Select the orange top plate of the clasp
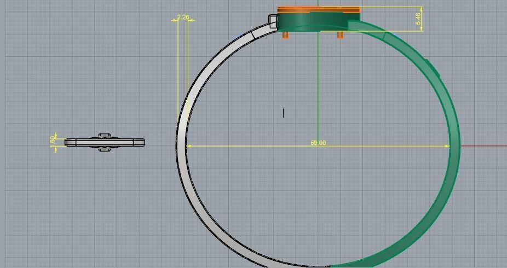This screenshot has height=268, width=507. click(319, 10)
